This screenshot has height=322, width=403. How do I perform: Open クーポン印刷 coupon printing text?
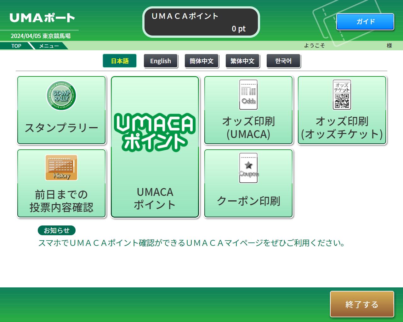point(248,201)
